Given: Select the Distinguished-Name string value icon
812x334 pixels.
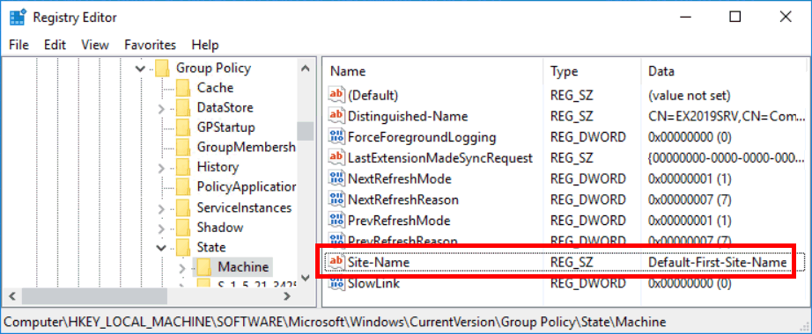Looking at the screenshot, I should point(336,116).
